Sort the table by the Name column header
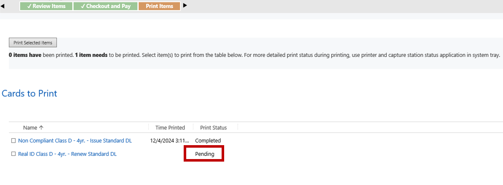The height and width of the screenshot is (185, 503). click(30, 128)
